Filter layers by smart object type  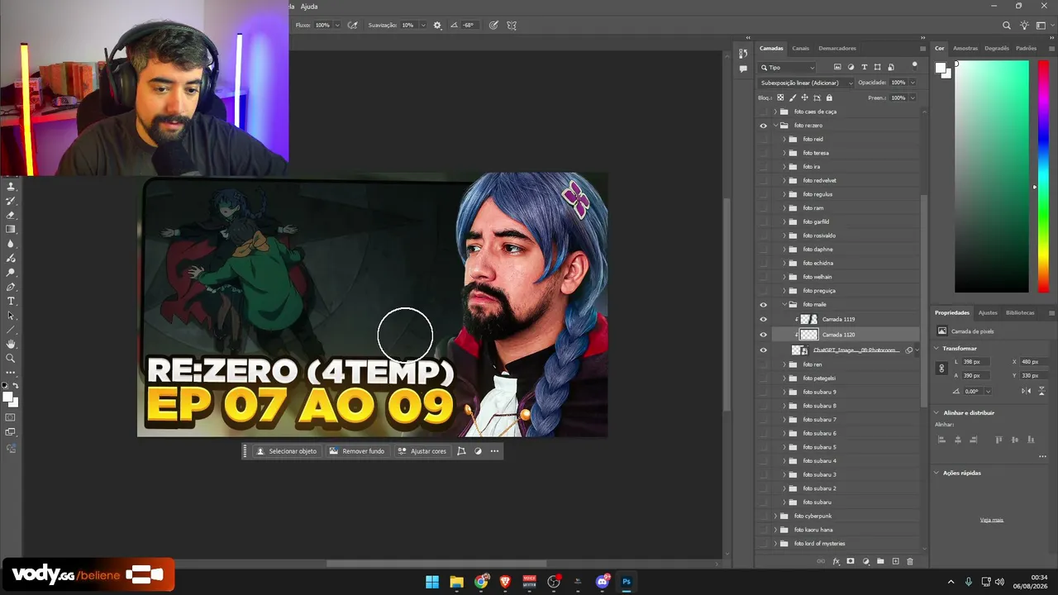pyautogui.click(x=891, y=67)
